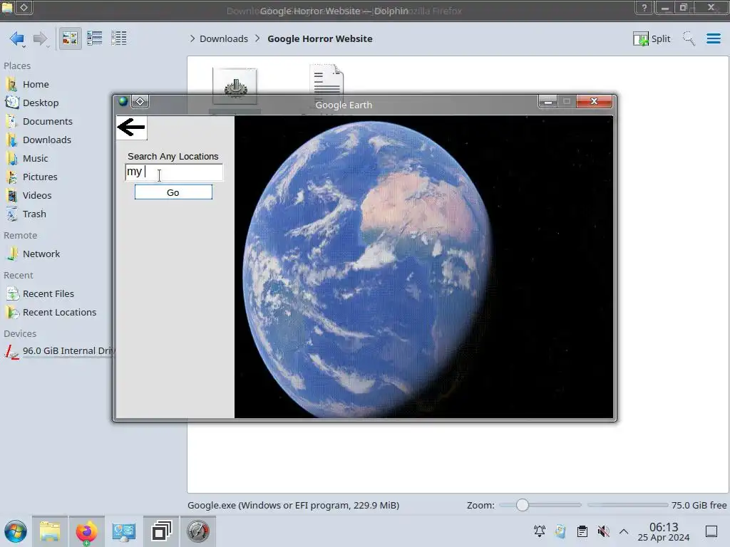Click Google Horror Website breadcrumb
The height and width of the screenshot is (547, 730).
point(320,38)
